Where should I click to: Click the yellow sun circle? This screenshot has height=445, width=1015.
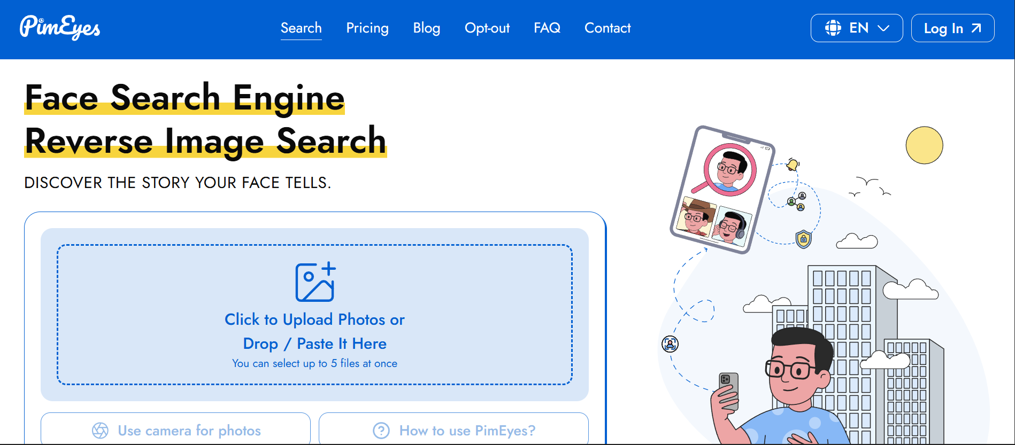(x=924, y=145)
